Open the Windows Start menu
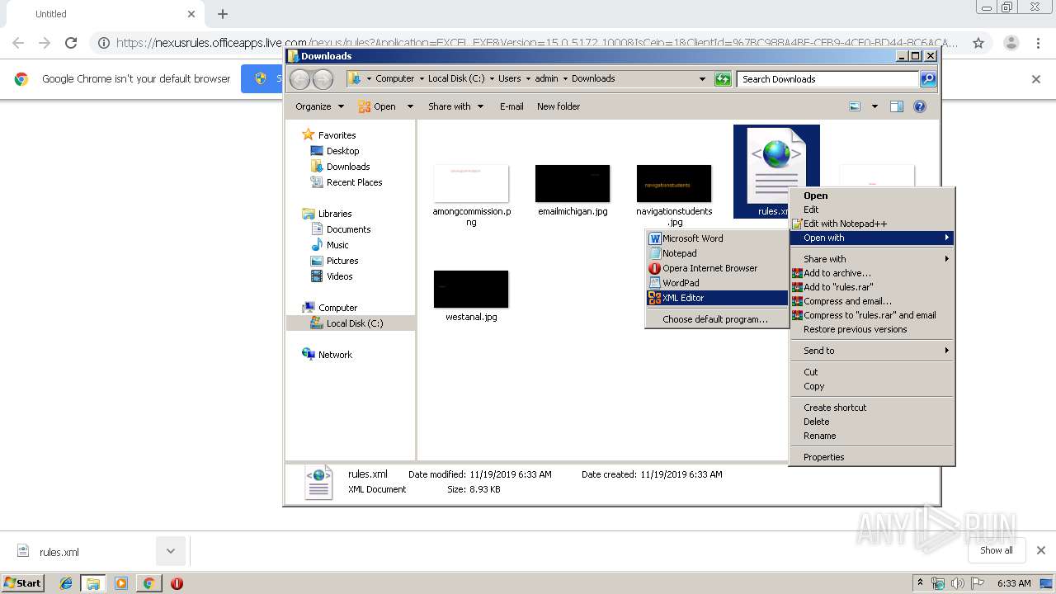 click(x=23, y=582)
